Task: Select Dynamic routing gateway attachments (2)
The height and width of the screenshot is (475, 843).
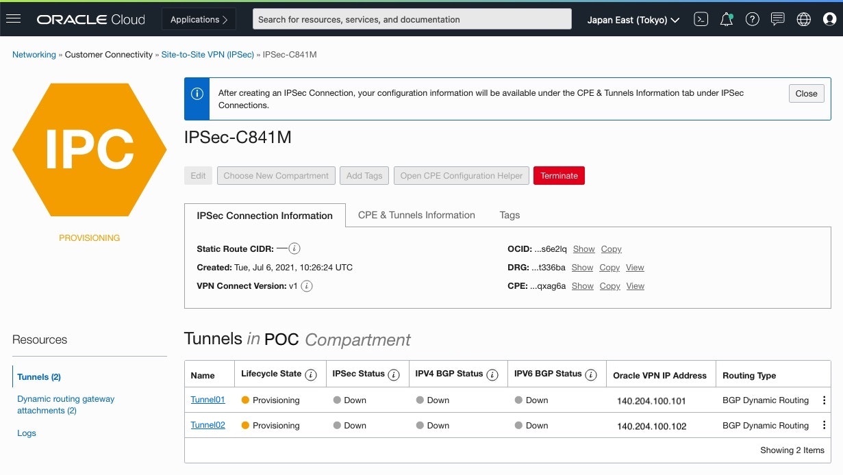Action: tap(66, 405)
